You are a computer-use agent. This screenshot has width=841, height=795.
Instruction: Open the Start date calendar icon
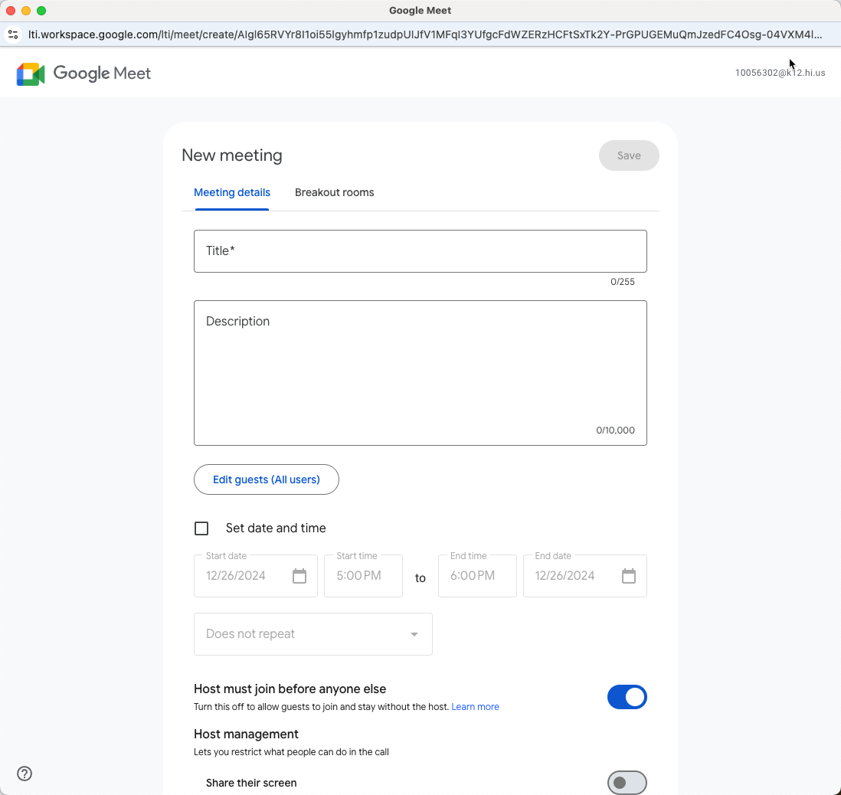pyautogui.click(x=299, y=576)
